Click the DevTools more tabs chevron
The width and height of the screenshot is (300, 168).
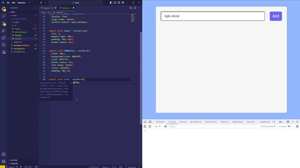(x=274, y=122)
